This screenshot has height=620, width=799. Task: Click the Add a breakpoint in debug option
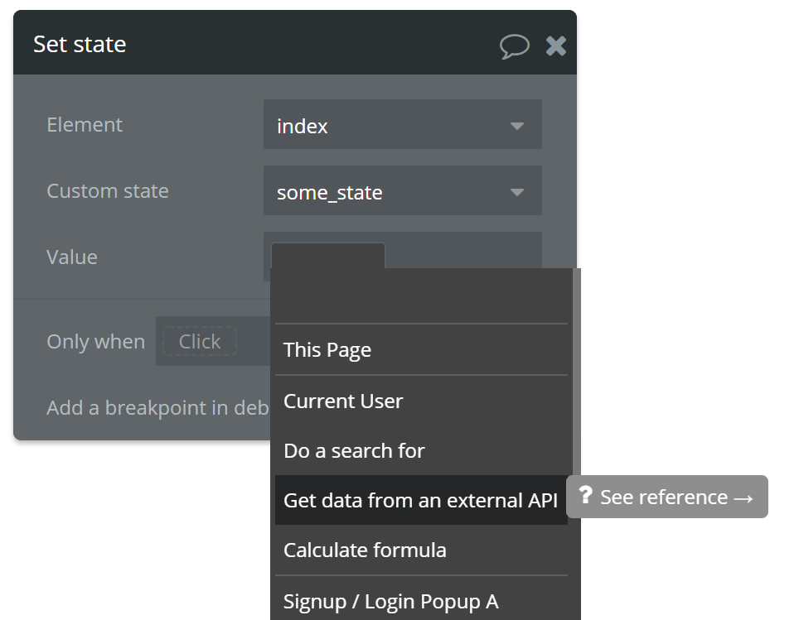[x=157, y=408]
